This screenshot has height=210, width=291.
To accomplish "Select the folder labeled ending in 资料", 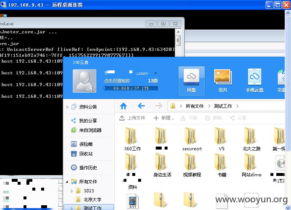I will (x=131, y=170).
